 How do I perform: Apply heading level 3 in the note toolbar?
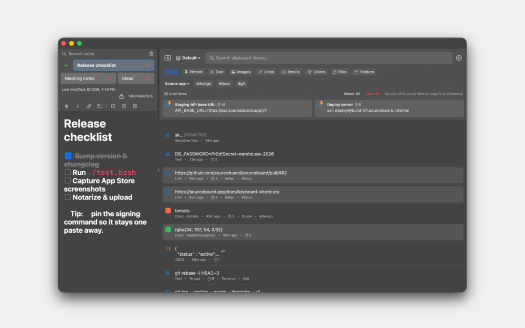[135, 106]
